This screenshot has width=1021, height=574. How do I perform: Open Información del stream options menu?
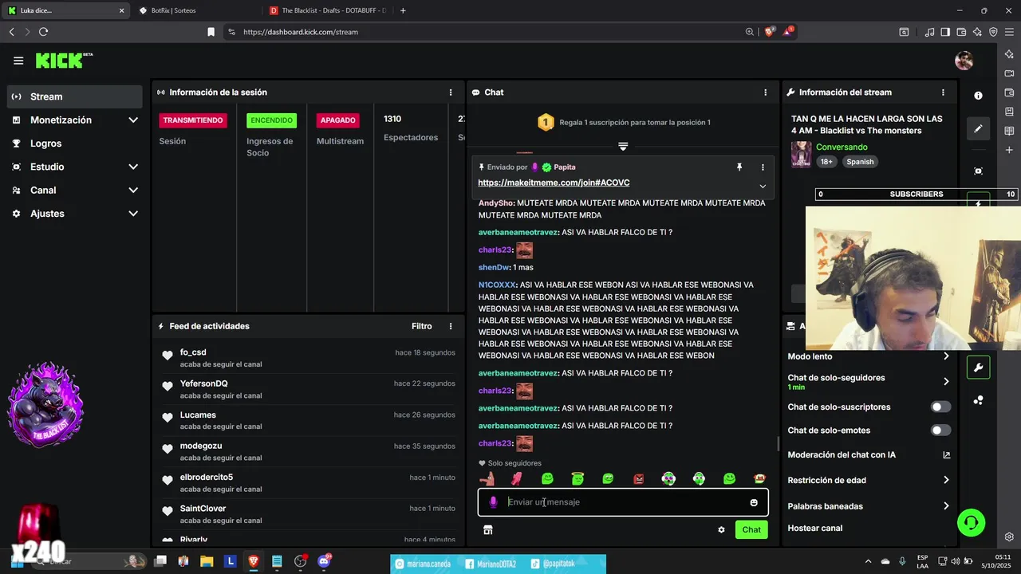(x=943, y=92)
